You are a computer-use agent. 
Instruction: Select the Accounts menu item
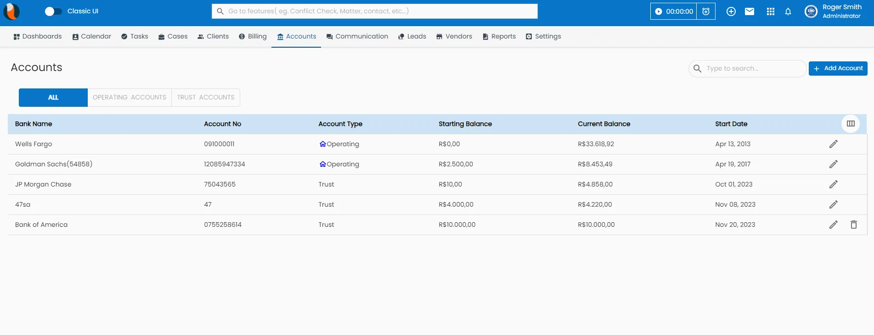click(297, 36)
